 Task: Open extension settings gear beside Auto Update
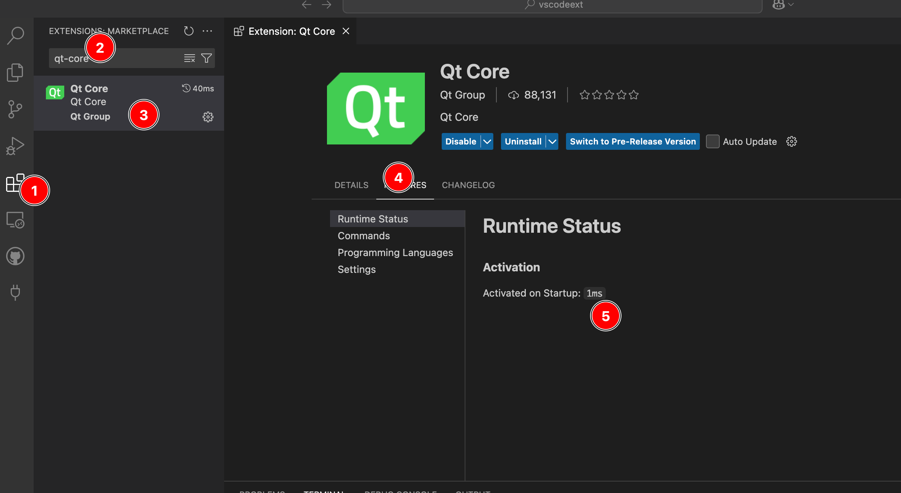click(792, 141)
